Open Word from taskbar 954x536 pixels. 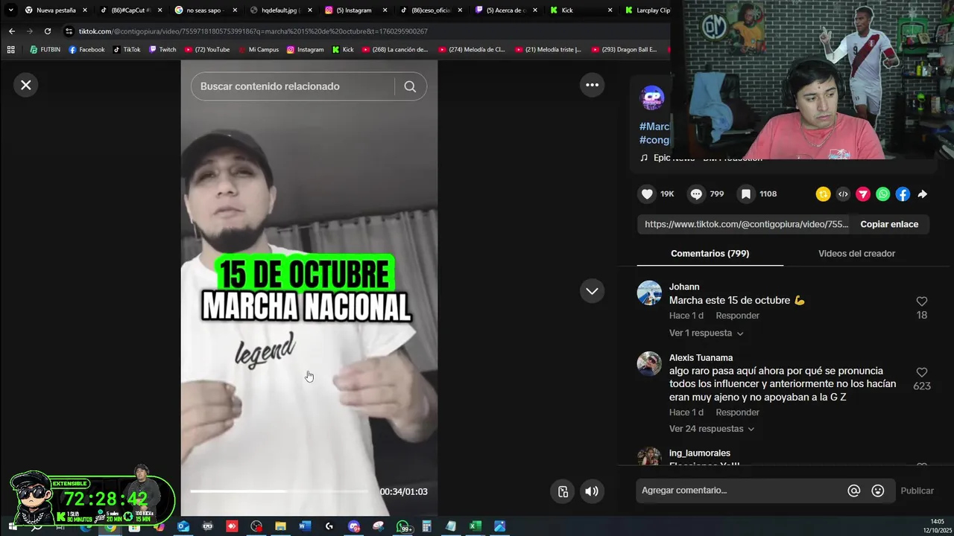point(305,526)
